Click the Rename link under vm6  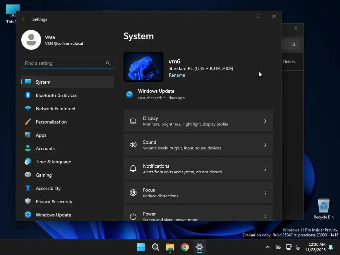point(177,75)
